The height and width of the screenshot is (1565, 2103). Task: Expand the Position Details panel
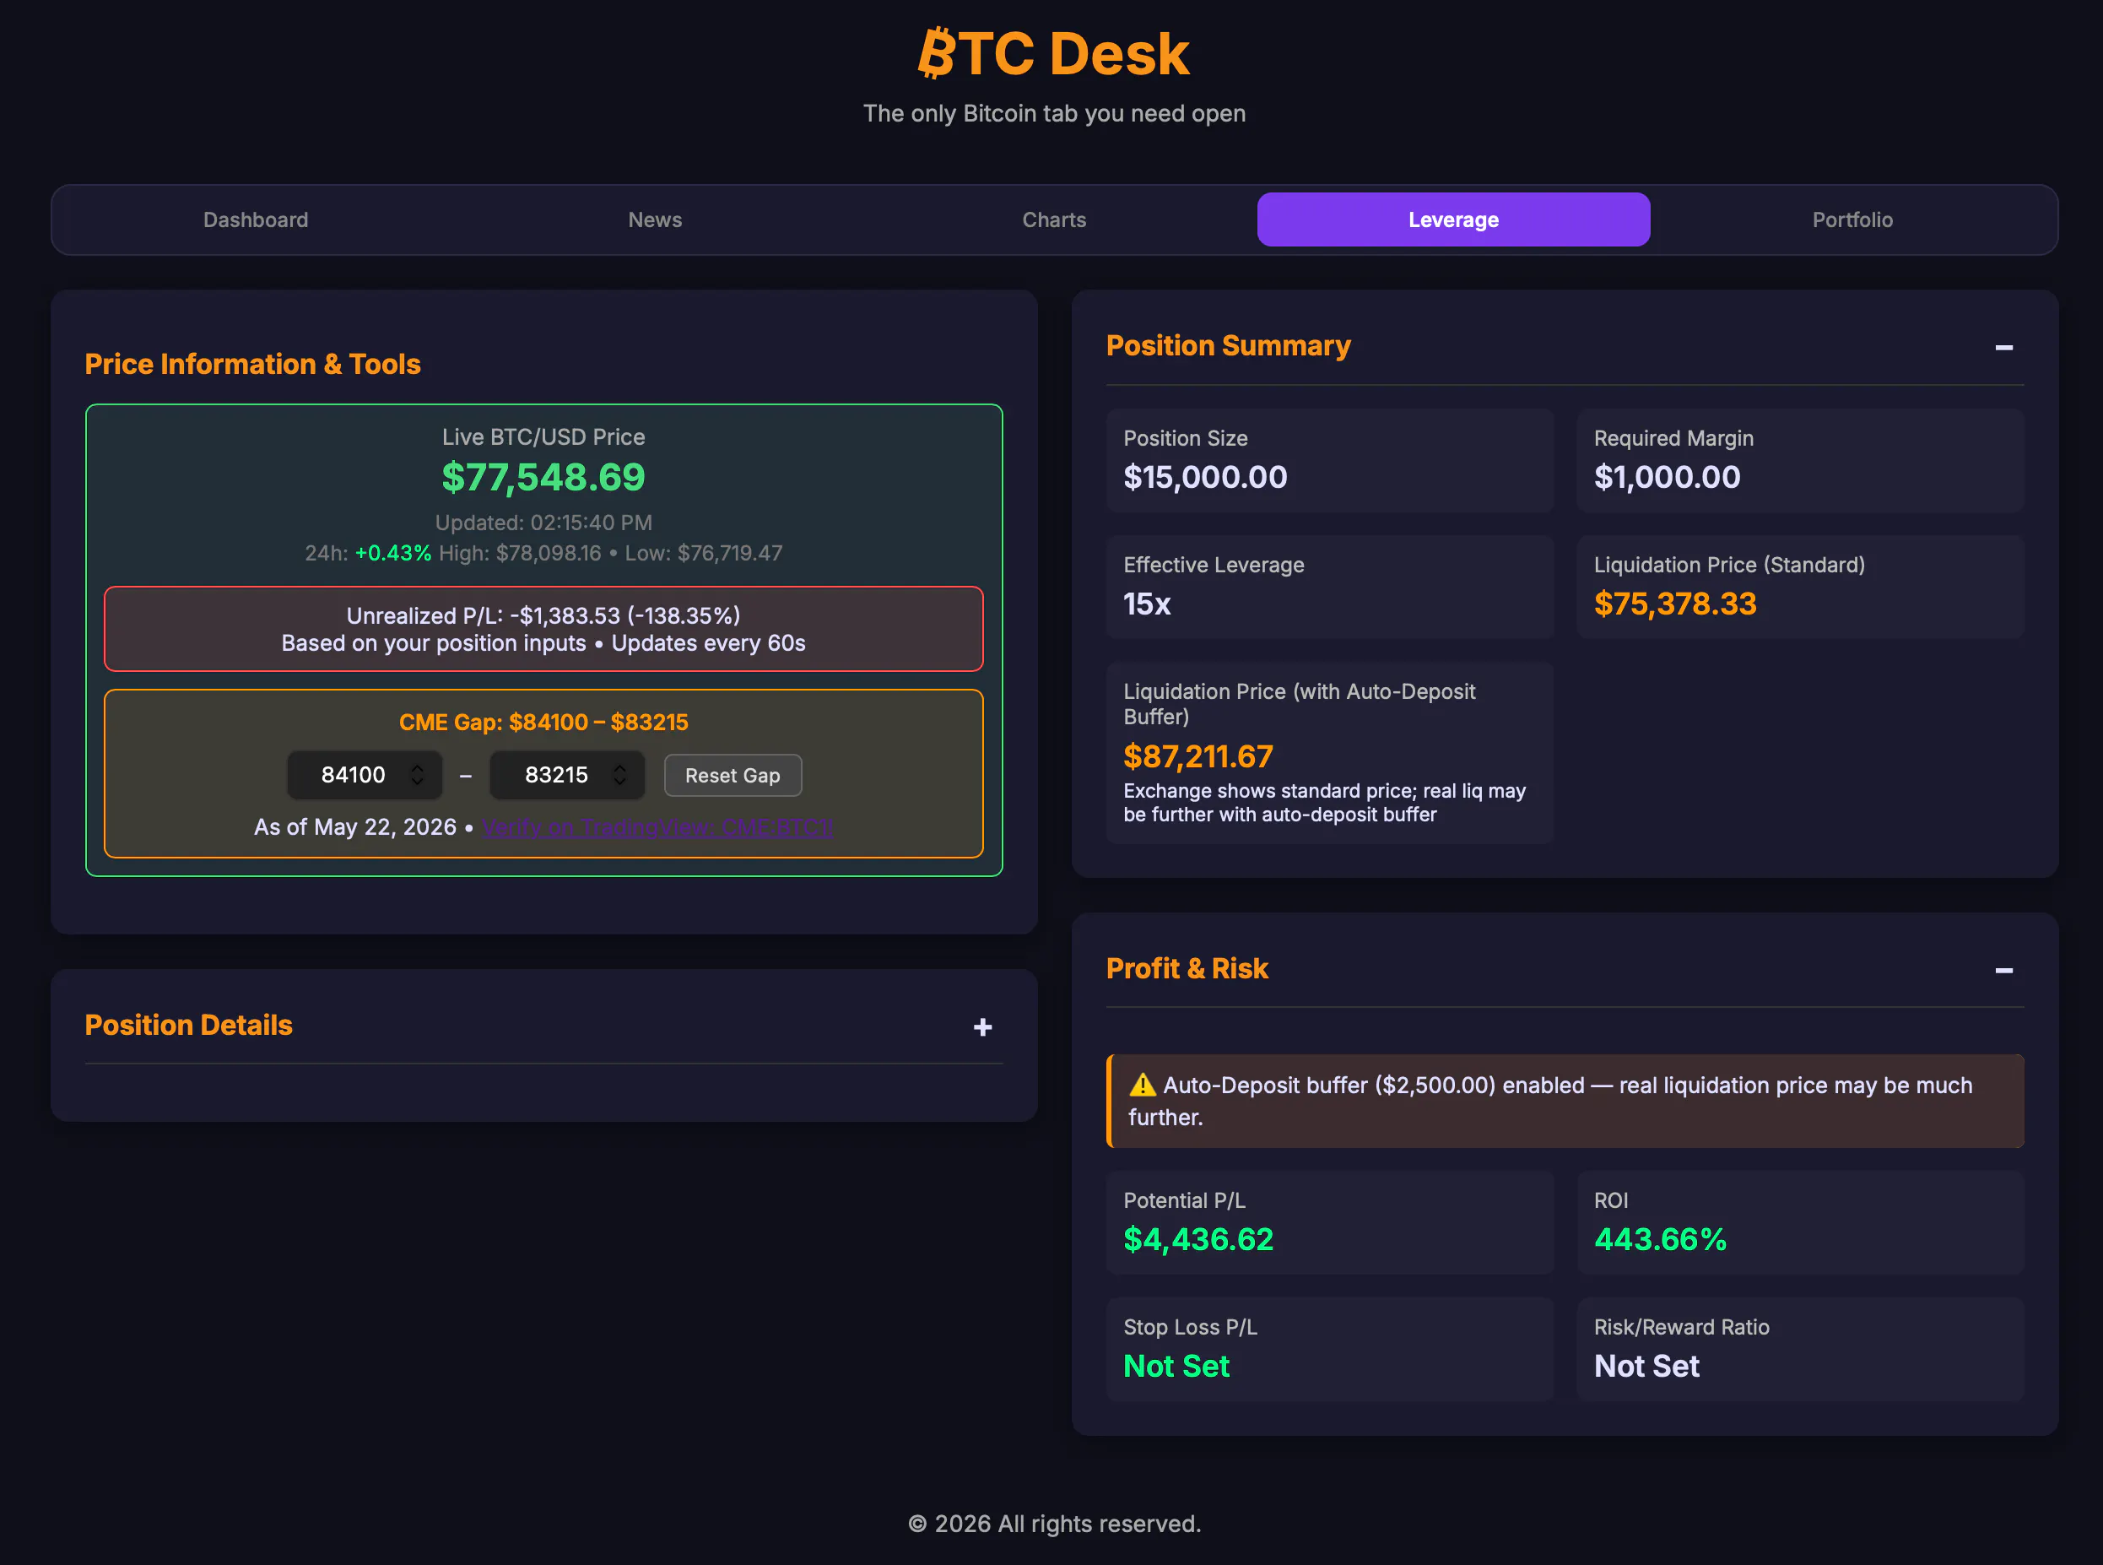pos(983,1027)
